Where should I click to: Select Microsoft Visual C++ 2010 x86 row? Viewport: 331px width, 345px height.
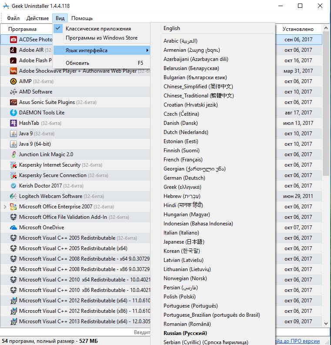click(x=75, y=290)
